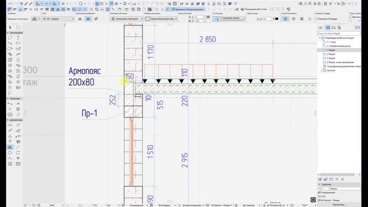Toggle the 'Показать Площадь' checkbox
This screenshot has height=207, width=368.
317,19
